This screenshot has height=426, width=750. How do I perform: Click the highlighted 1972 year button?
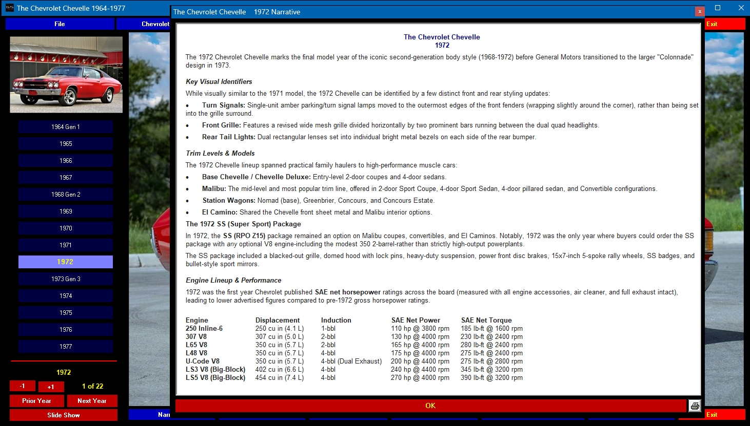coord(66,262)
